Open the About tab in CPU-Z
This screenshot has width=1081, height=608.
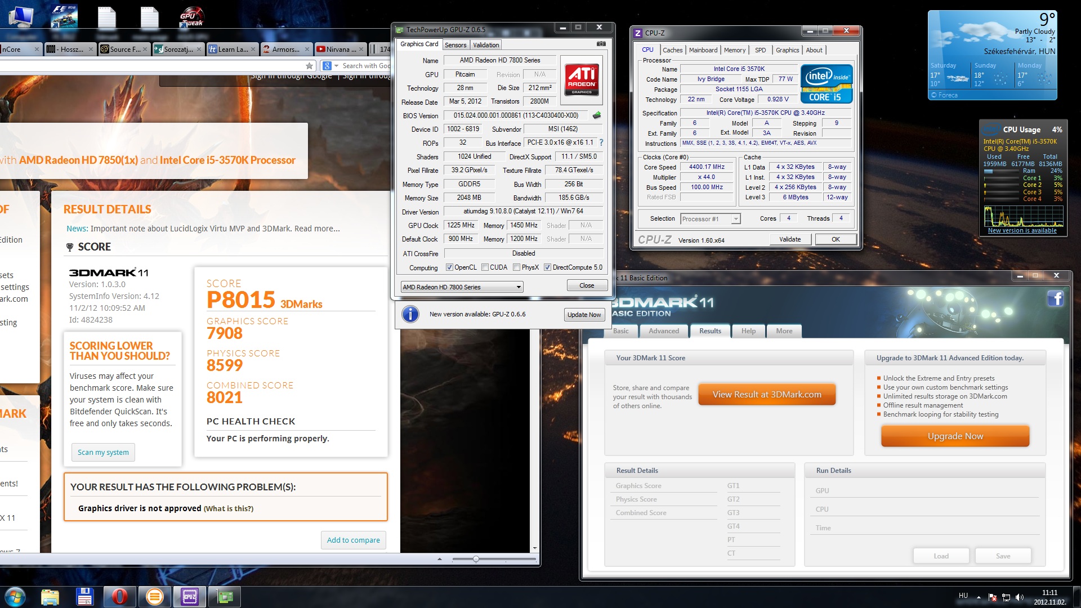(814, 50)
